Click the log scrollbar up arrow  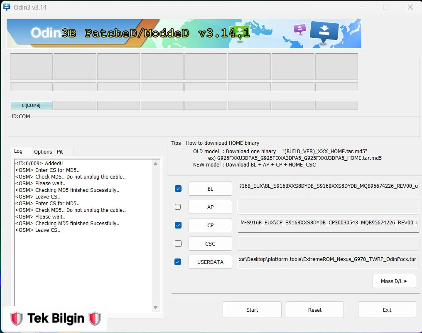coord(156,164)
